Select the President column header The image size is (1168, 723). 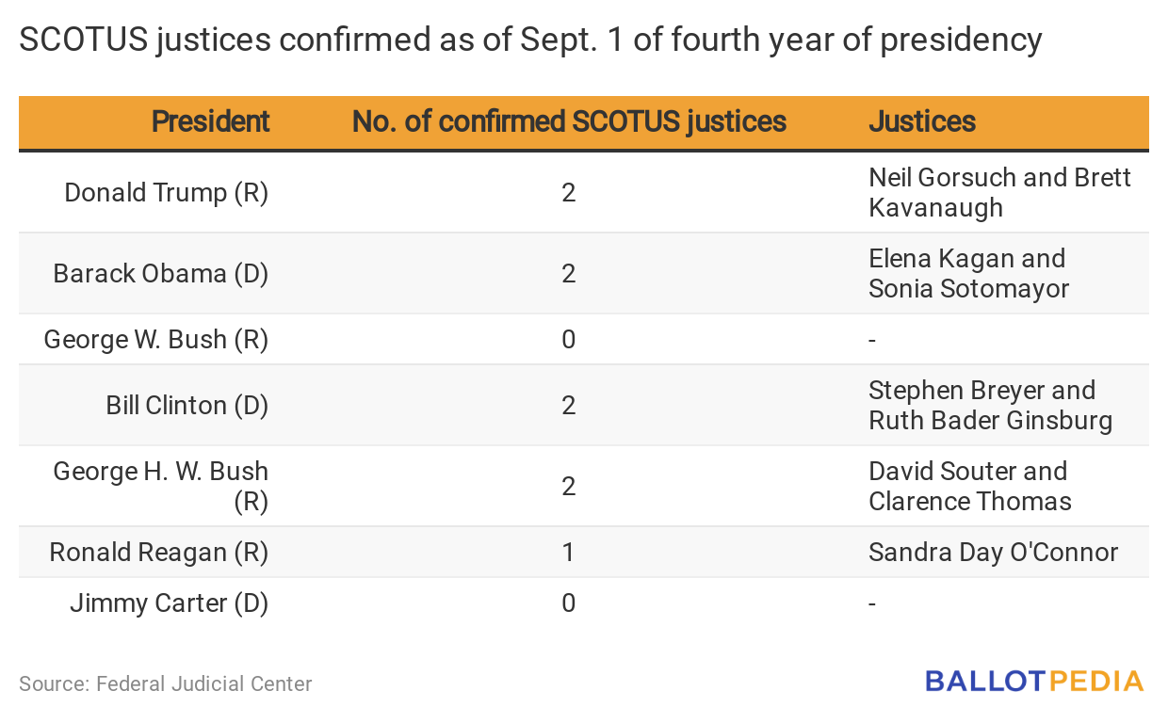(210, 121)
